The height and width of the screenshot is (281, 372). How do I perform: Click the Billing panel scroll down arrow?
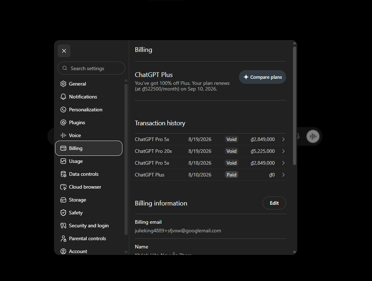(295, 252)
